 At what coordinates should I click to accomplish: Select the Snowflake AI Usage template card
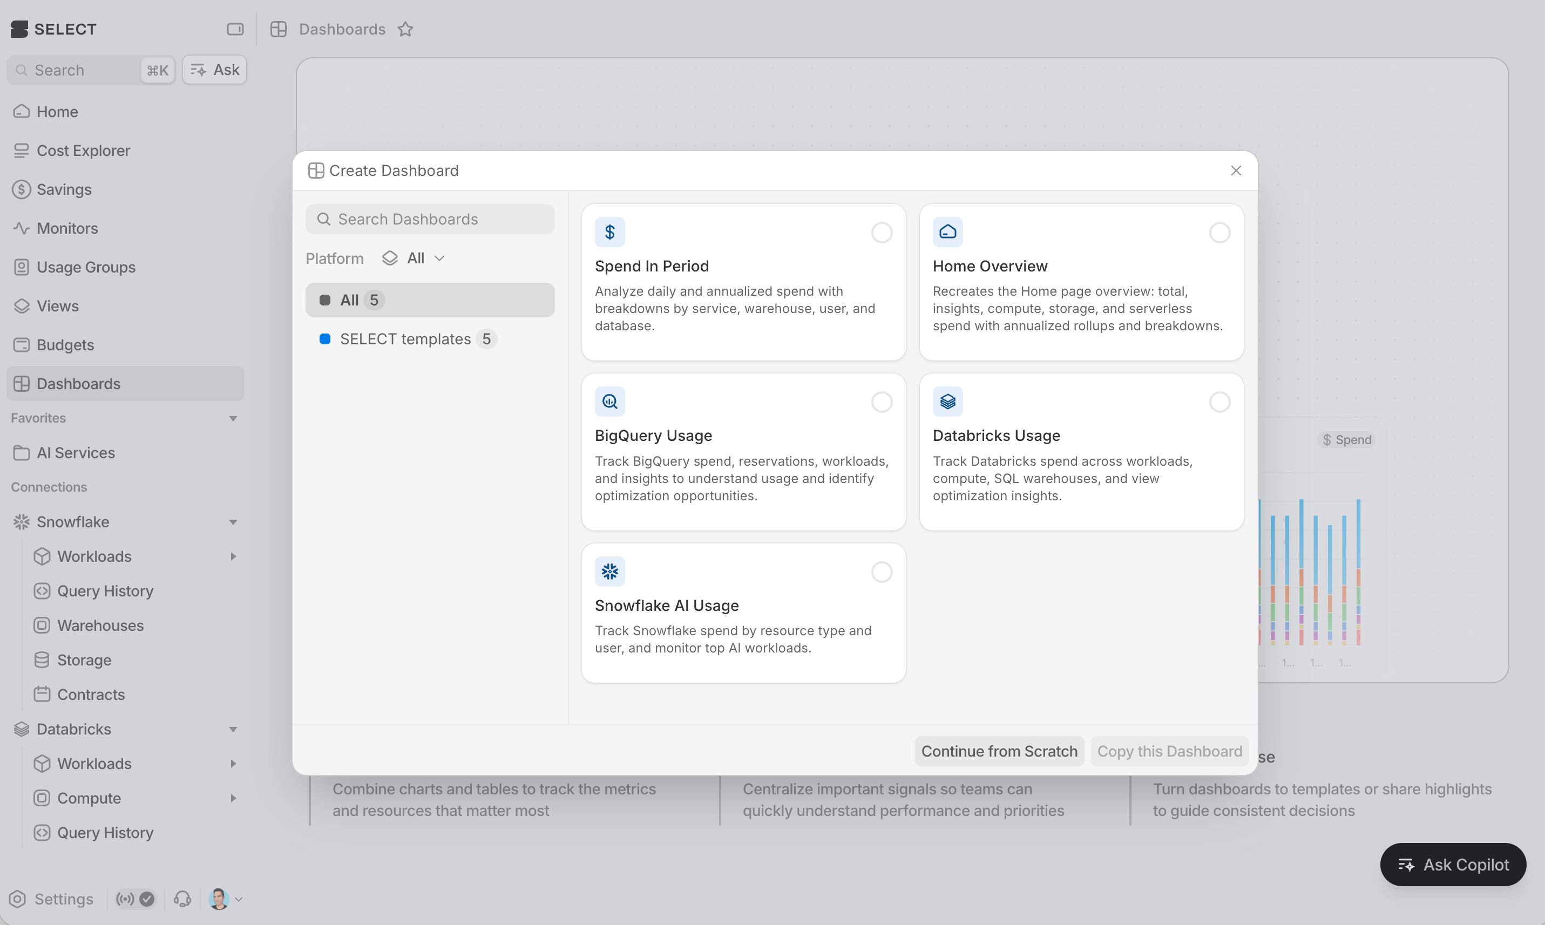pyautogui.click(x=743, y=613)
